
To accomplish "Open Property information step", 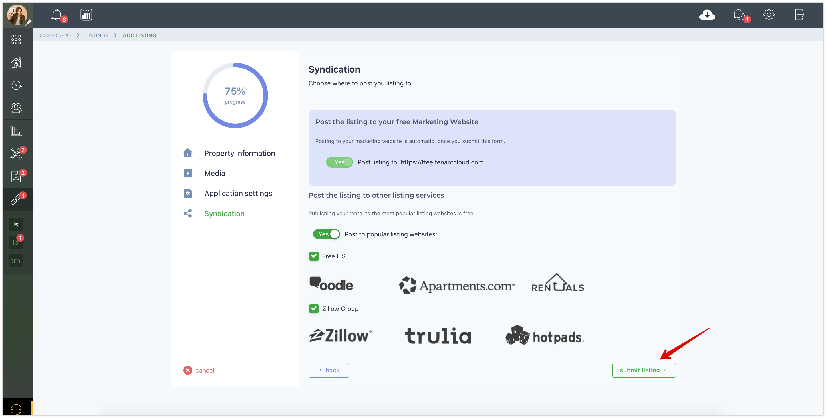I will (x=239, y=153).
